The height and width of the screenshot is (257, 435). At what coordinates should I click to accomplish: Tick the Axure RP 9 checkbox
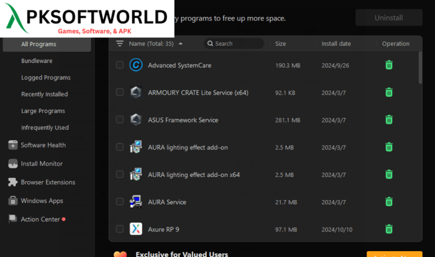[119, 229]
